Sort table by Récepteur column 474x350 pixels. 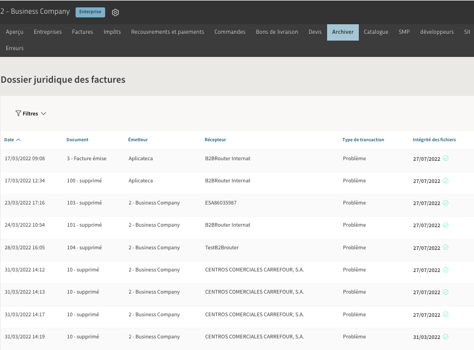pos(215,140)
